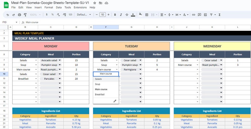Open the Format menu
Viewport: 251px width, 129px height.
point(49,7)
